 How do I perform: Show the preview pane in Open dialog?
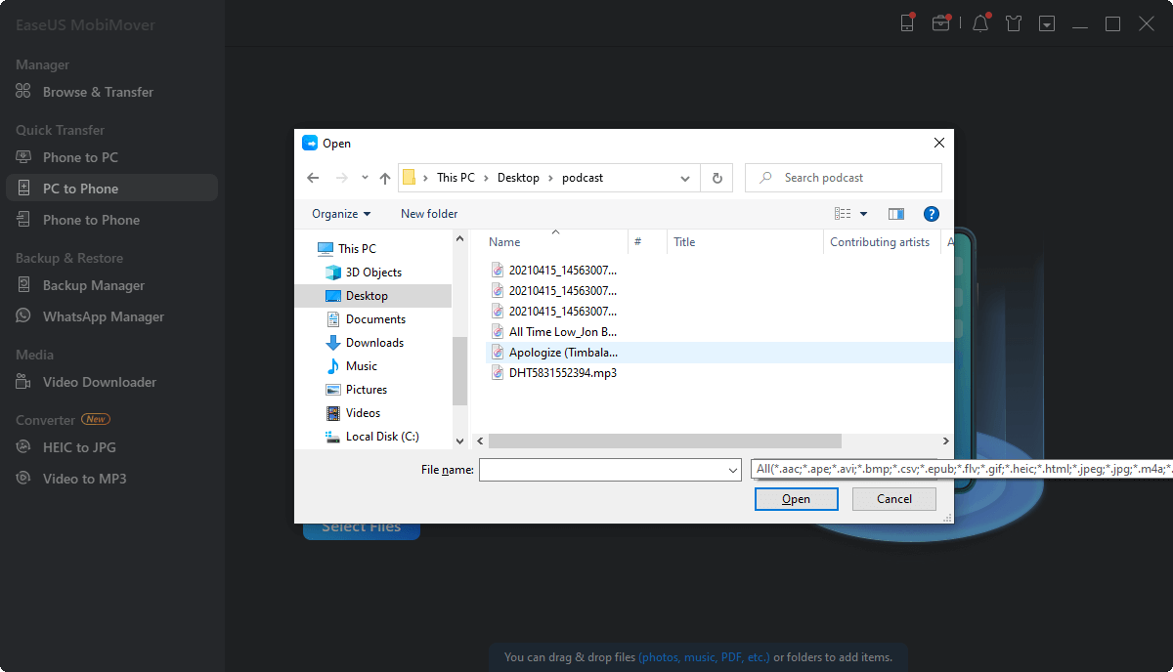[x=895, y=213]
